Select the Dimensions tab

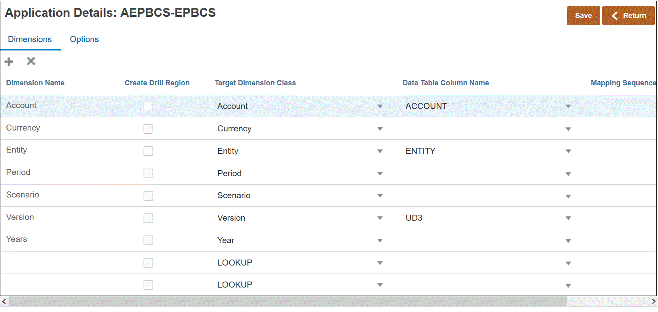click(x=30, y=39)
